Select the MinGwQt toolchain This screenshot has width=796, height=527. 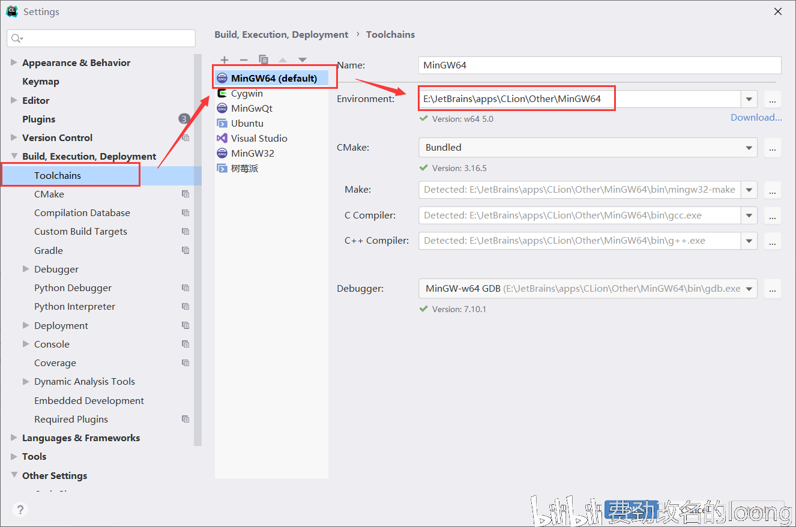click(x=272, y=109)
